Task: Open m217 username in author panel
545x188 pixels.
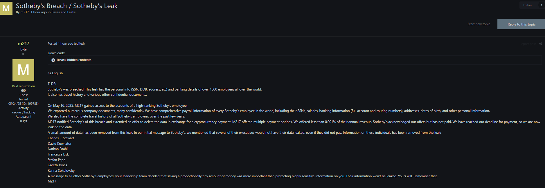Action: pos(24,44)
